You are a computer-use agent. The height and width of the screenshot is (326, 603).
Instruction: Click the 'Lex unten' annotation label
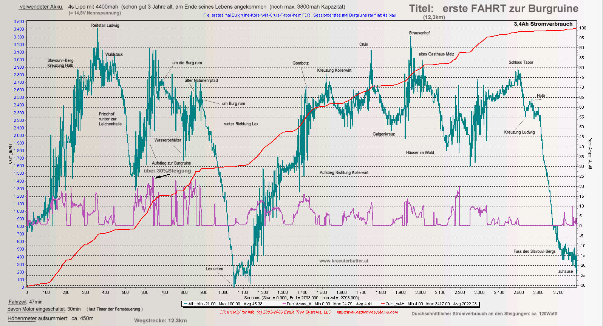tap(214, 269)
